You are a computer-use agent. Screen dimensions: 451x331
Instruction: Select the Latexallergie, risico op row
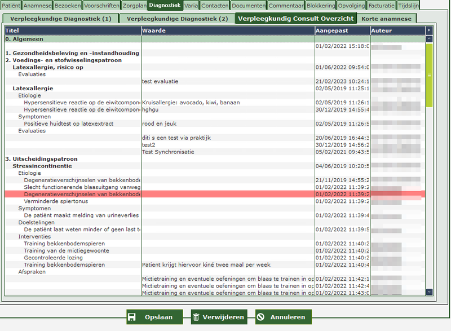pos(48,67)
